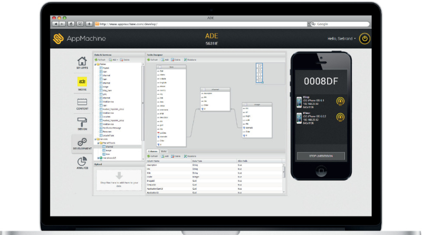Click the yellow power logout button

(x=365, y=38)
